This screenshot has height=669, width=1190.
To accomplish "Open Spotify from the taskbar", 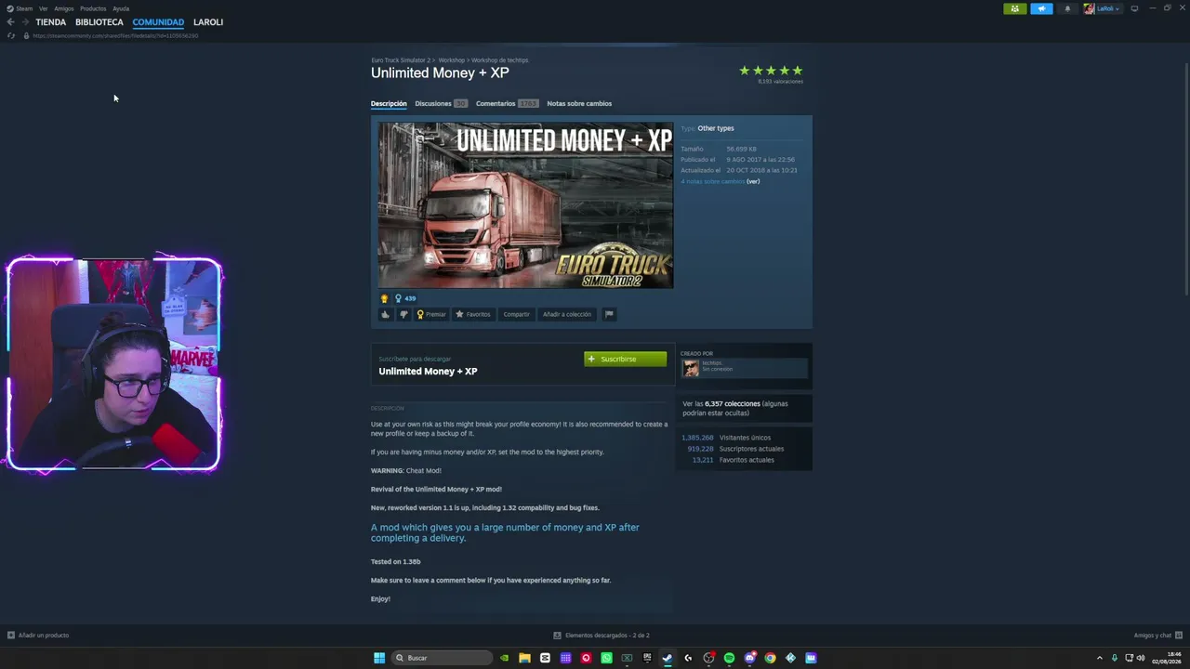I will [729, 658].
